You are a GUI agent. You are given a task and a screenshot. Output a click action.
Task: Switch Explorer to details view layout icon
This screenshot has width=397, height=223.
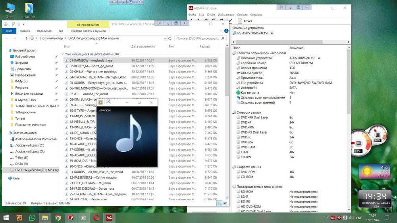219,203
